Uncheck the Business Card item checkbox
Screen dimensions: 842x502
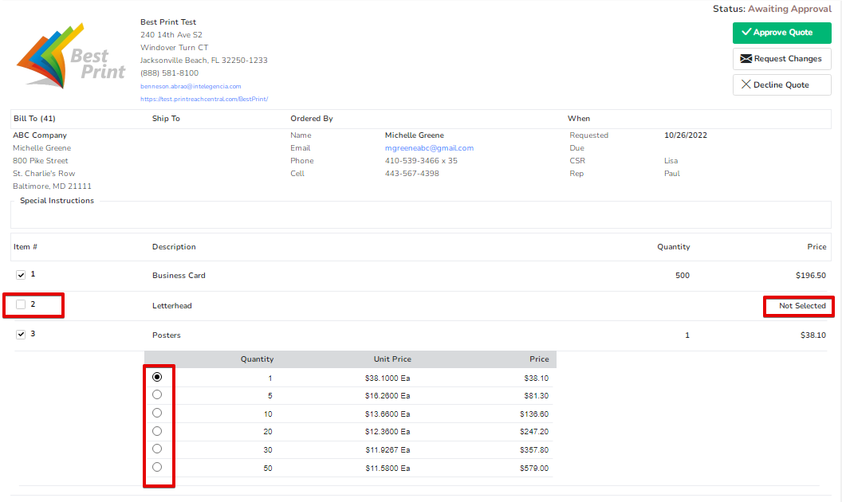click(x=20, y=274)
